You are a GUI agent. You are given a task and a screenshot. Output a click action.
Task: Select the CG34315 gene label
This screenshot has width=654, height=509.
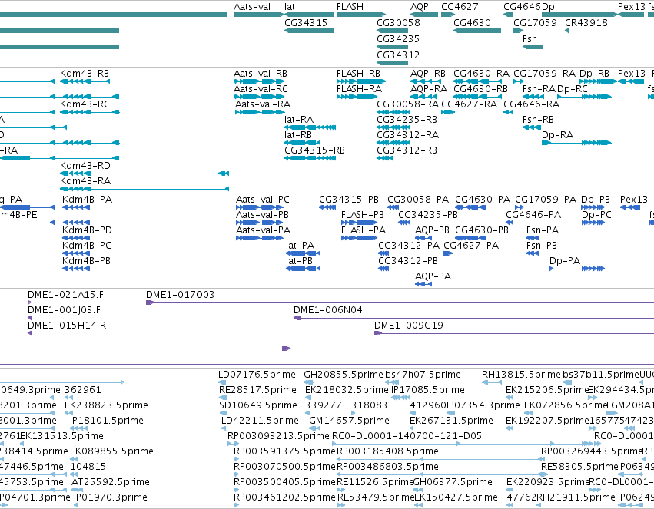[x=306, y=22]
